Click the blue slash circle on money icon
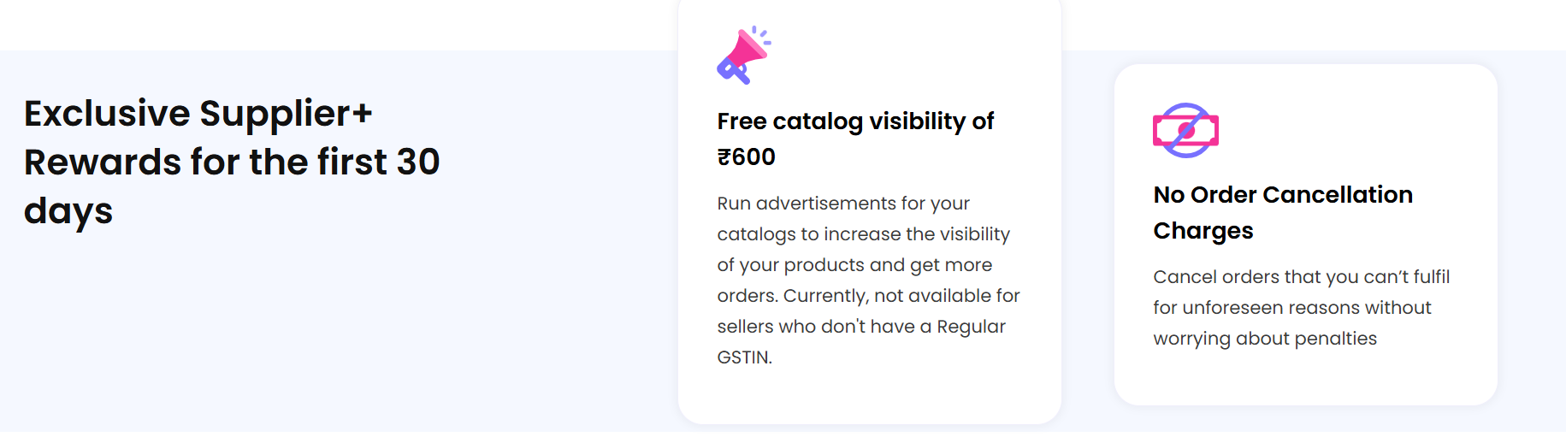Viewport: 1566px width, 437px height. click(x=1185, y=131)
